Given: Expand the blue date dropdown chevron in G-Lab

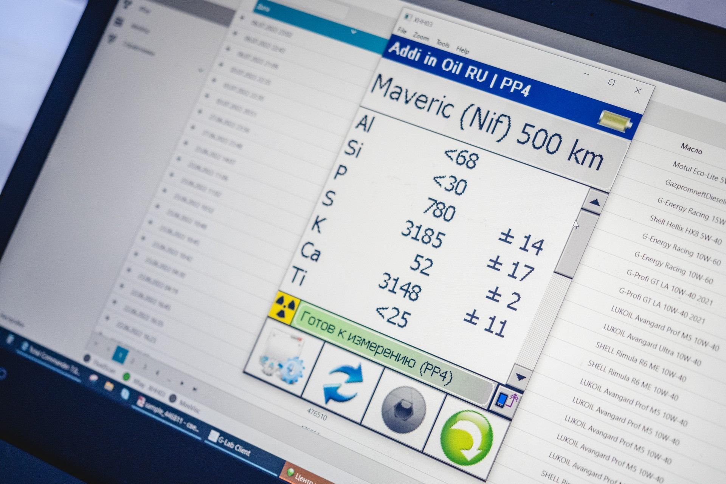Looking at the screenshot, I should tap(353, 32).
